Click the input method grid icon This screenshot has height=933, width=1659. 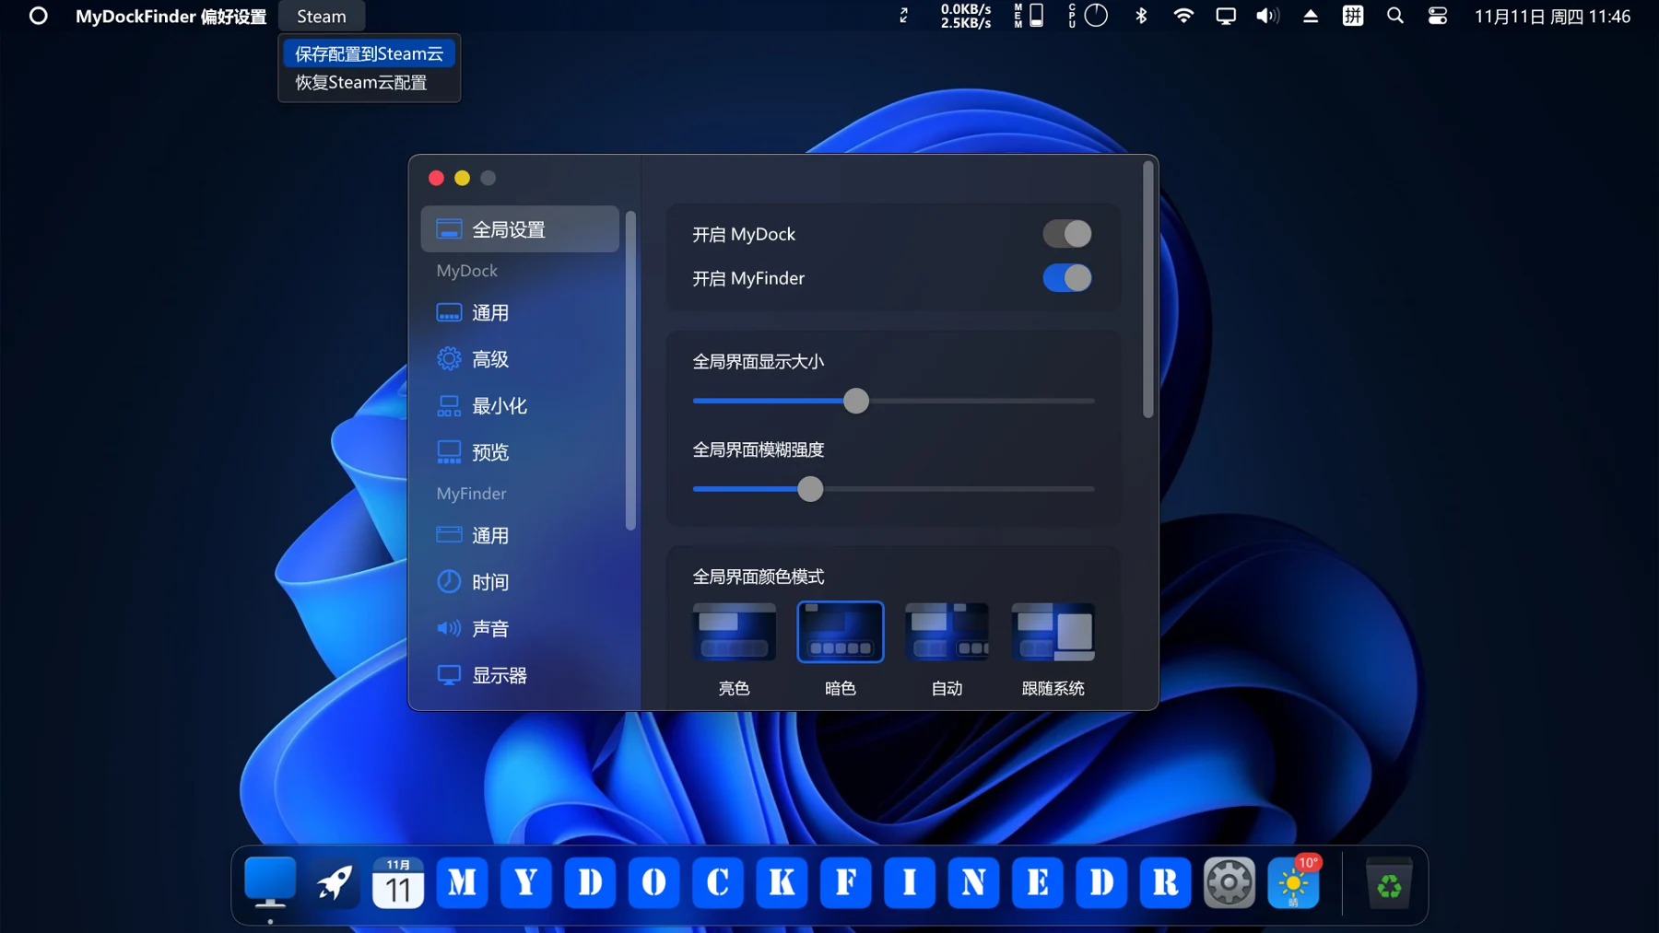(x=1353, y=16)
